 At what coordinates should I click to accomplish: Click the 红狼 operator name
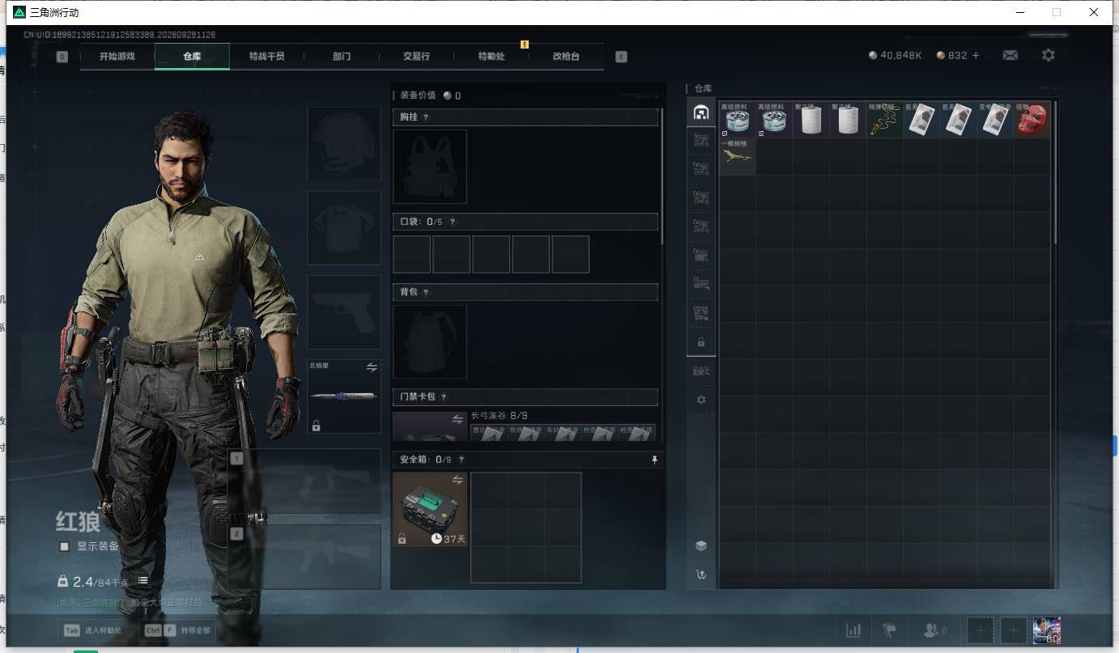[79, 522]
